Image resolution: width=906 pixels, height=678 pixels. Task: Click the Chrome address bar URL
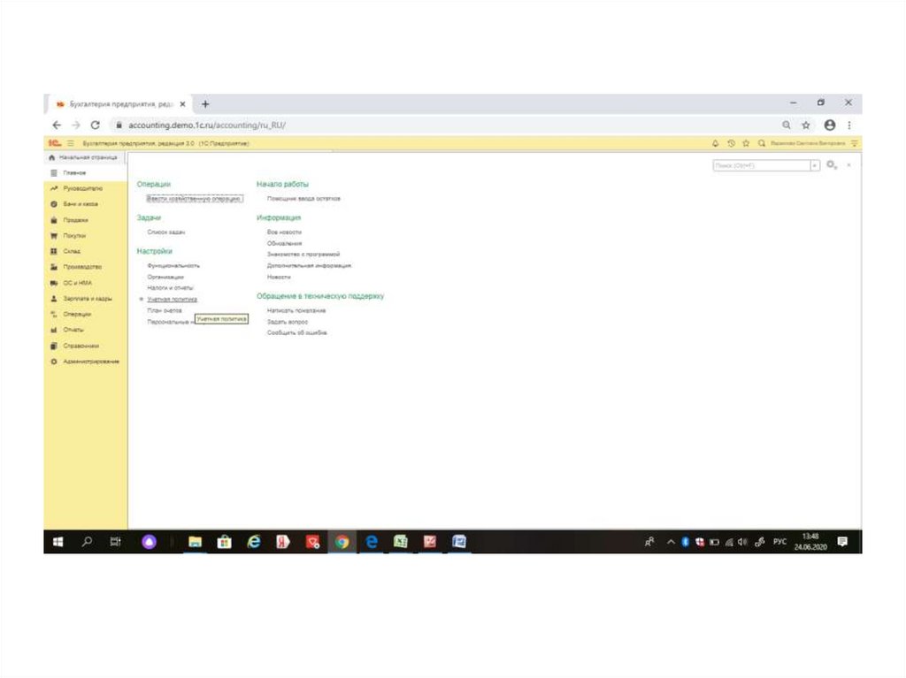coord(207,125)
